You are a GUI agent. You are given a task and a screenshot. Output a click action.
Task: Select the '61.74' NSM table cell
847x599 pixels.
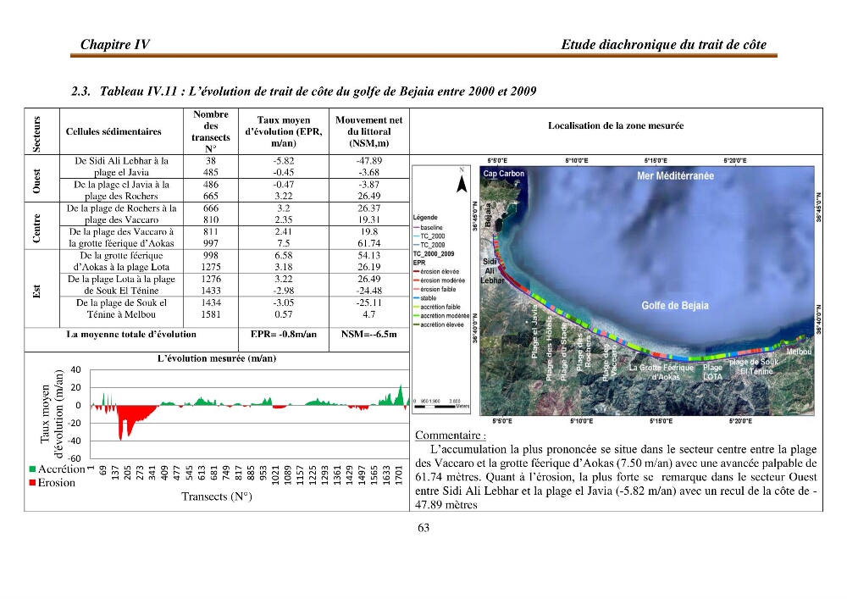click(369, 244)
